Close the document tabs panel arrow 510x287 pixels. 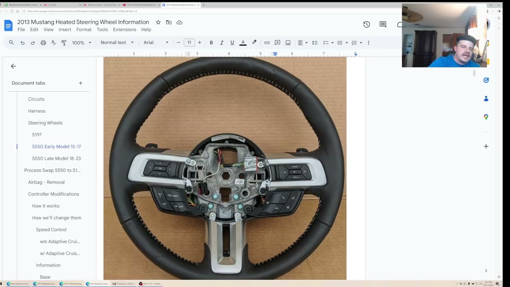pos(14,66)
